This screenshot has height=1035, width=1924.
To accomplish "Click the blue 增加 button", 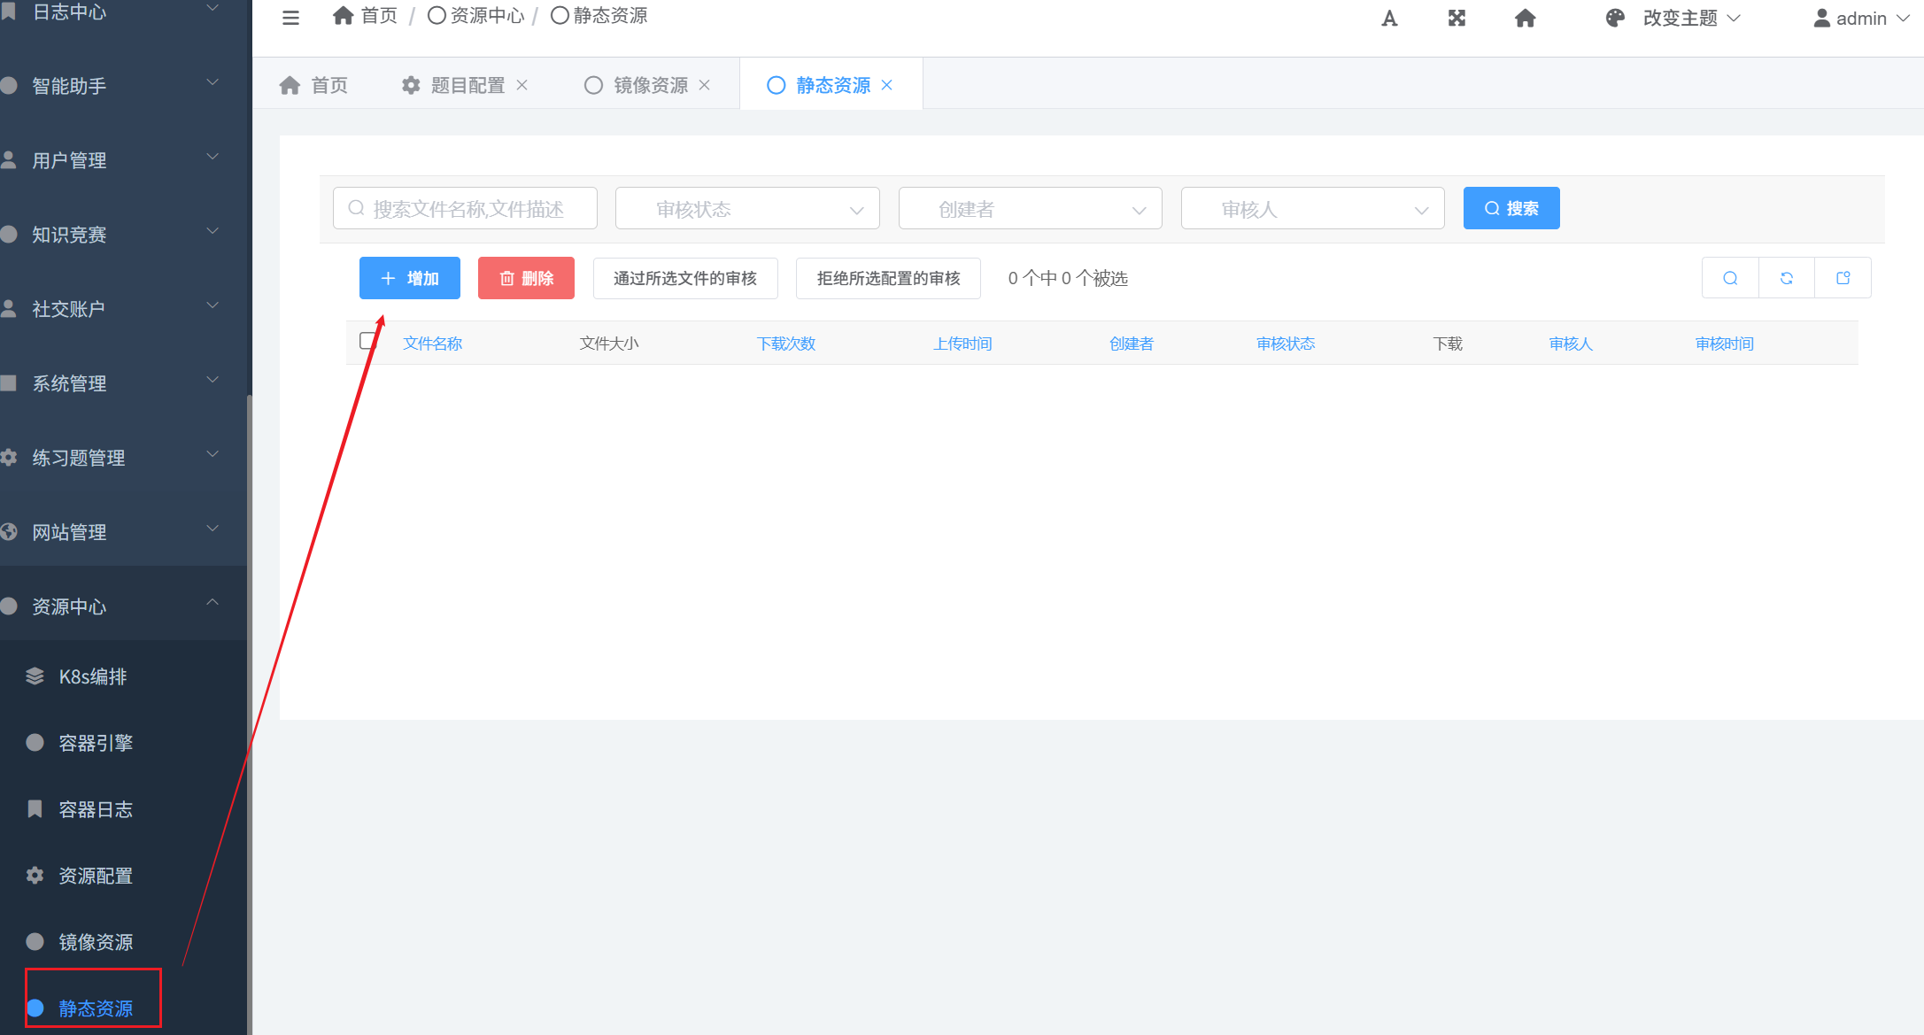I will click(409, 278).
